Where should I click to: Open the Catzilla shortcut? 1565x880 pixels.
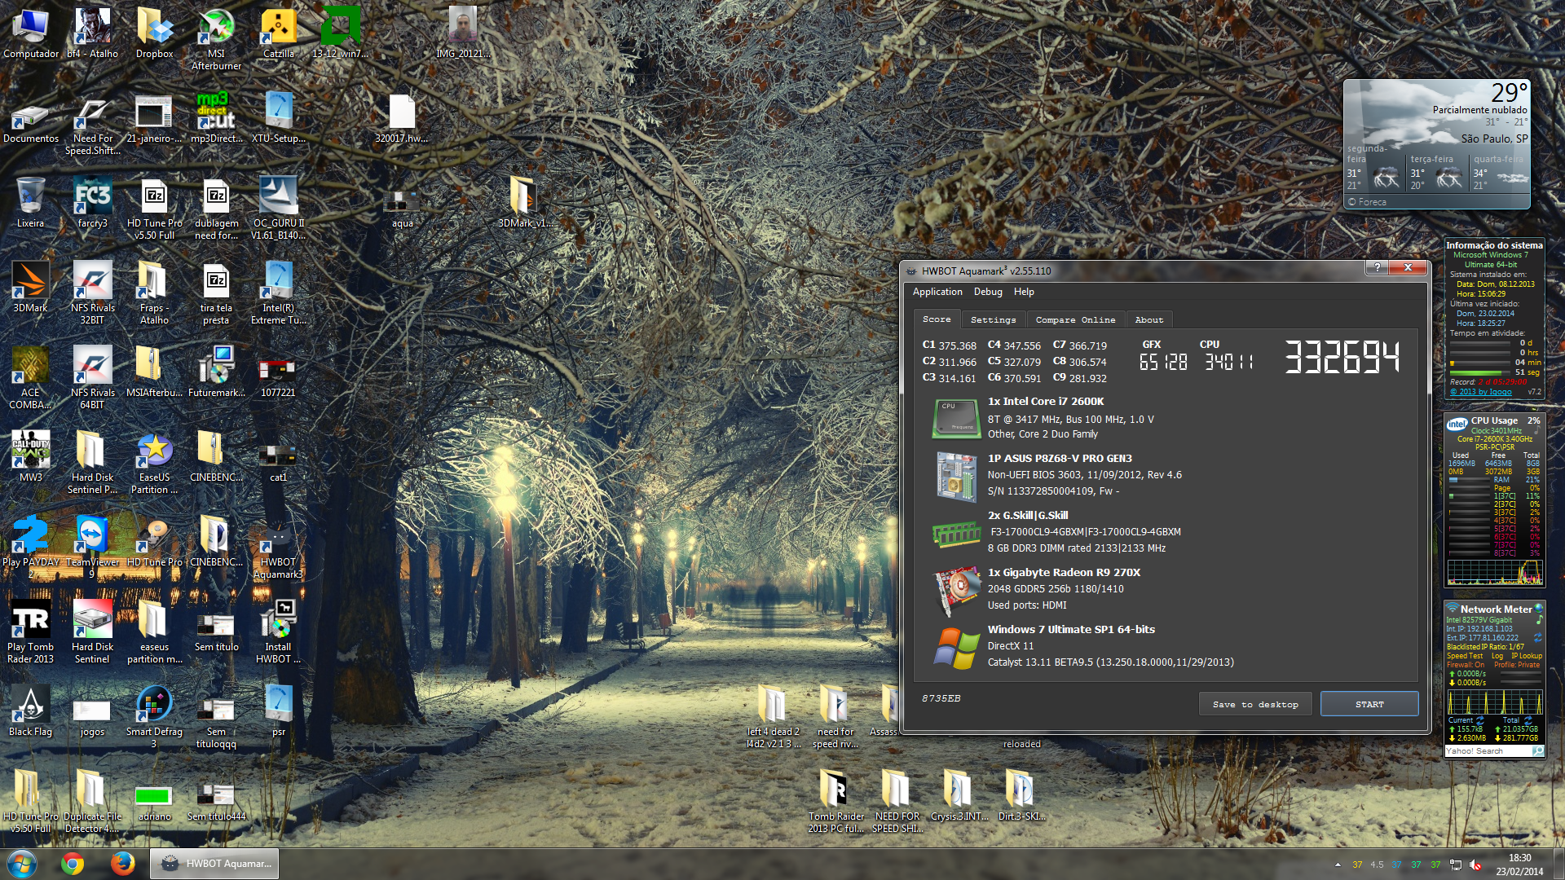pos(278,33)
